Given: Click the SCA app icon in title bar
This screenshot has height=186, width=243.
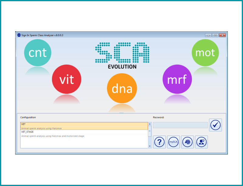Looking at the screenshot, I should pyautogui.click(x=19, y=35).
